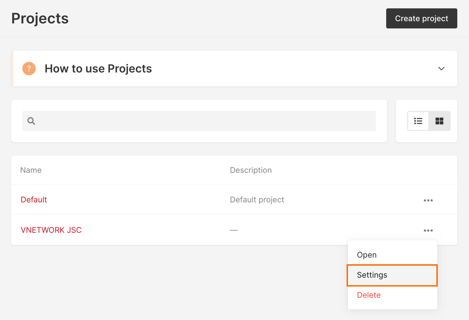
Task: Open the Default project link
Action: [34, 200]
